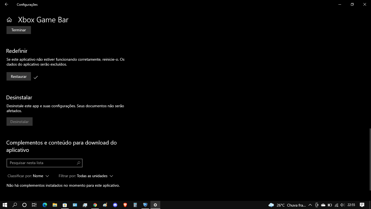Viewport: 371px width, 209px height.
Task: Open Microsoft Store from the taskbar
Action: click(65, 205)
